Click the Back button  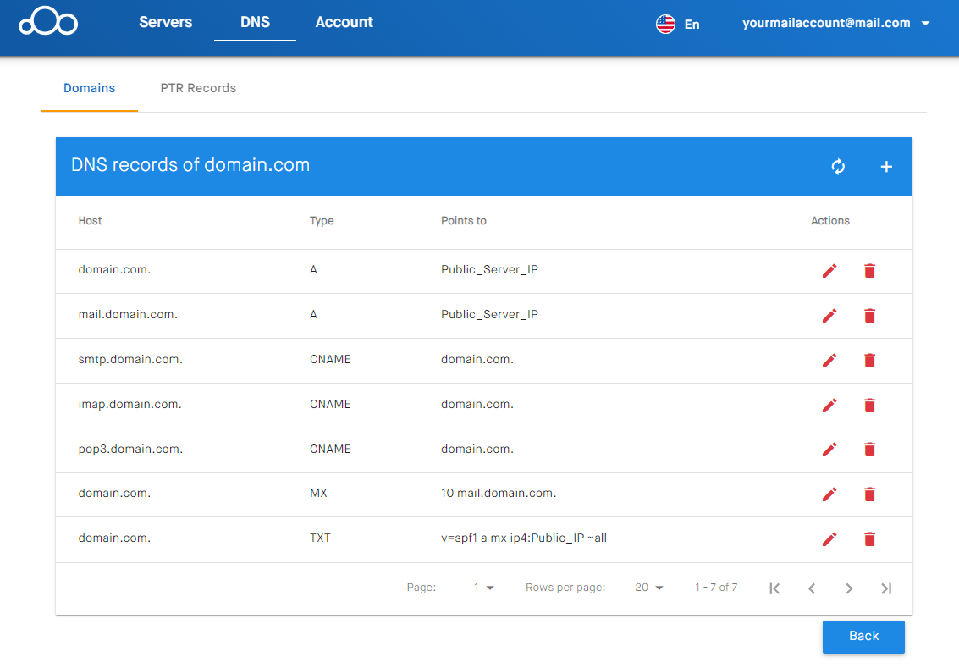click(863, 636)
